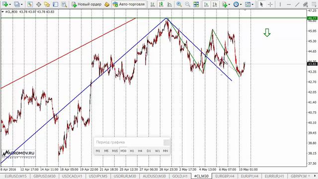Select the #CL,M30 chart tab
The width and height of the screenshot is (318, 179).
[201, 176]
